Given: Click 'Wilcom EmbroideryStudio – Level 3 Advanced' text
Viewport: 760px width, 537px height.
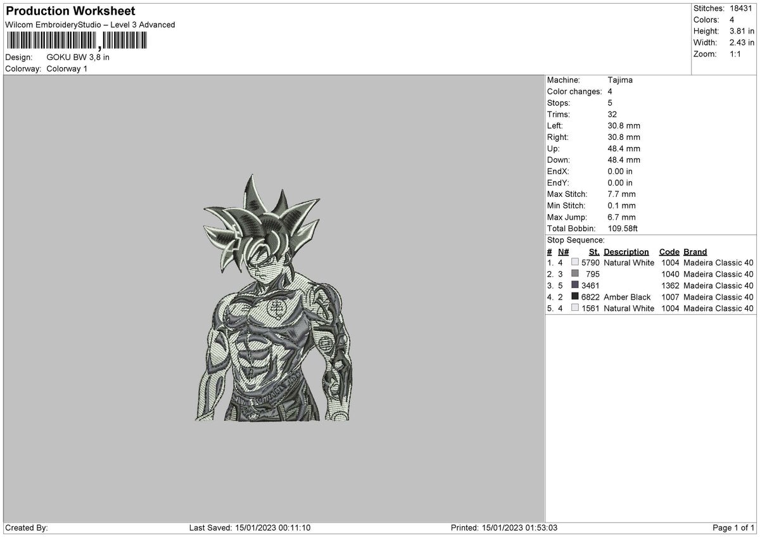Looking at the screenshot, I should [90, 25].
